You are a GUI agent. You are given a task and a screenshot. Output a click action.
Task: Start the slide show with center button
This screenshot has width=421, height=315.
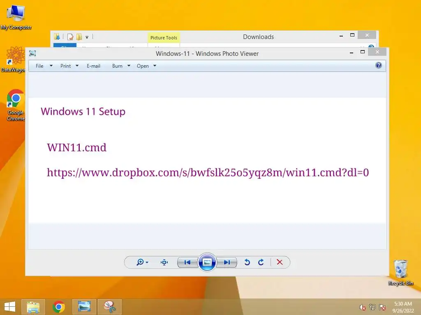point(207,262)
